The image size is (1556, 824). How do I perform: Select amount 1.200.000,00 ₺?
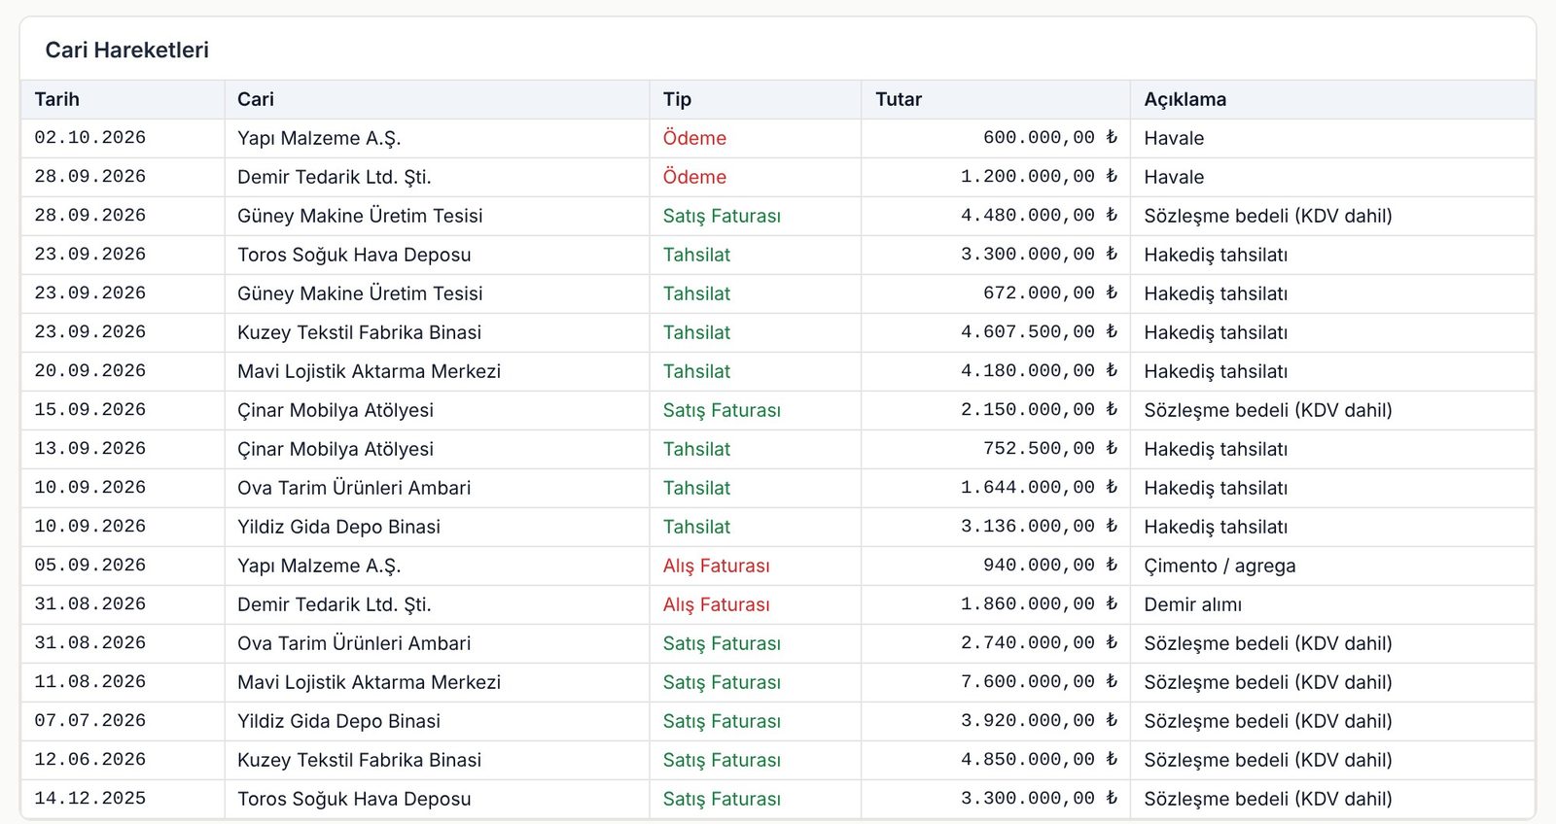(x=1040, y=177)
